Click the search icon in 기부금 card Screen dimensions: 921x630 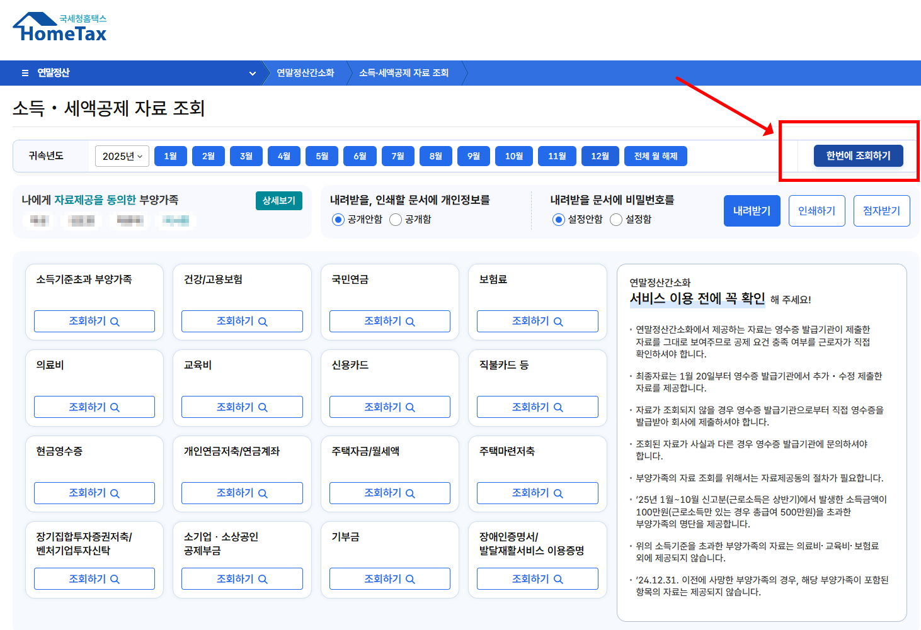[410, 580]
